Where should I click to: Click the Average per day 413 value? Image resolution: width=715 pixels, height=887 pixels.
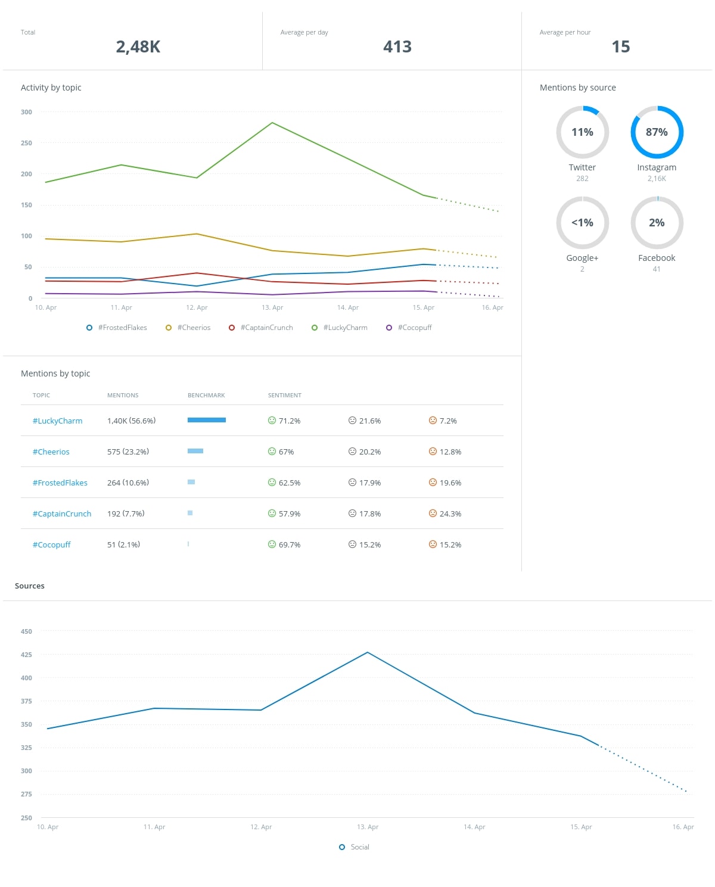397,47
